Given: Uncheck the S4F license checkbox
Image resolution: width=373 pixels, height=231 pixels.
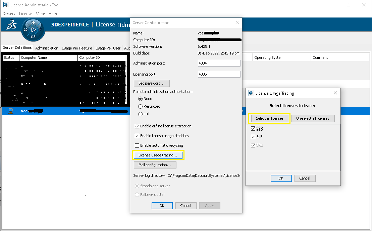Looking at the screenshot, I should click(253, 137).
